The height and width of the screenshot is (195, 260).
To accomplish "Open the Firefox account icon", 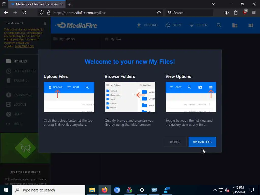I will click(226, 13).
